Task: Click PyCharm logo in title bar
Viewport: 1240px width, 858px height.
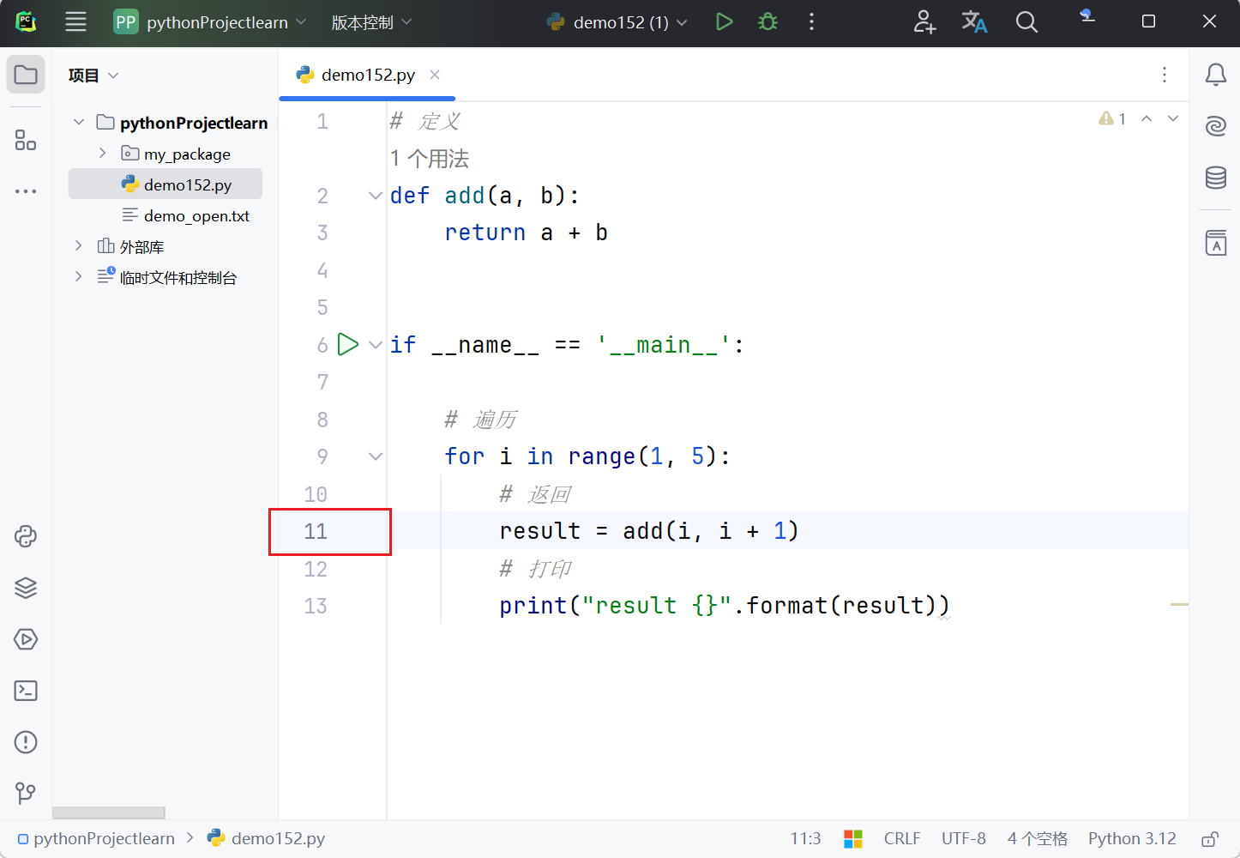Action: (x=26, y=22)
